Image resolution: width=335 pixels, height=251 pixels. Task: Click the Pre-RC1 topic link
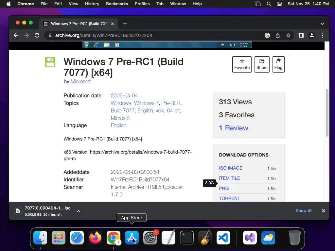171,103
